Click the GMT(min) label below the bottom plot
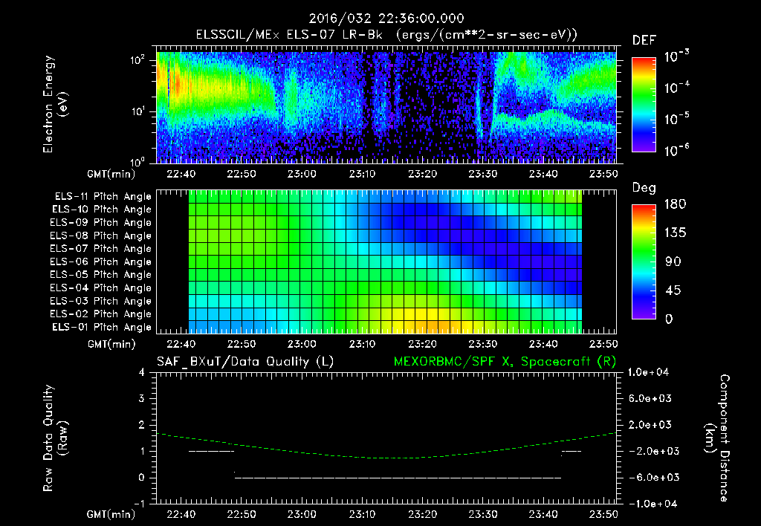This screenshot has width=761, height=526. (111, 515)
